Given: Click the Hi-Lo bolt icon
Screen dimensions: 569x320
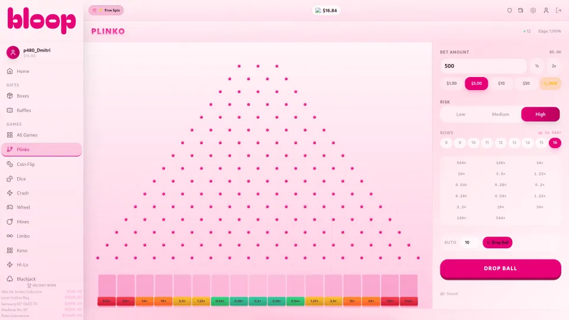Looking at the screenshot, I should tap(10, 264).
